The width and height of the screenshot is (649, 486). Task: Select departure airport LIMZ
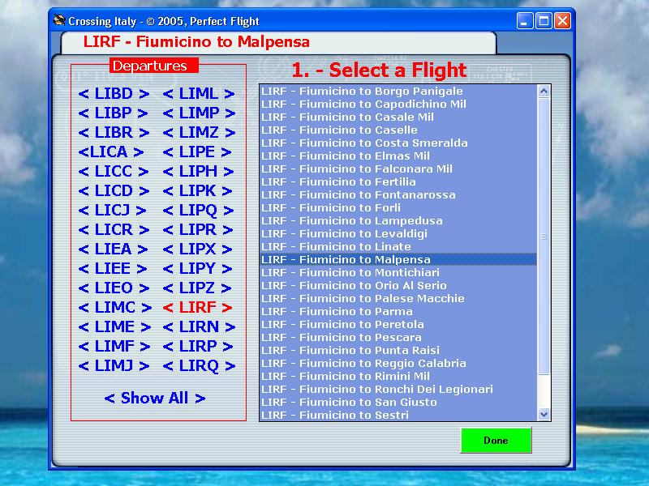[x=199, y=132]
